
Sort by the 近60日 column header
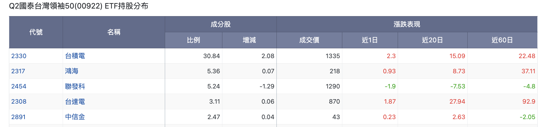(x=502, y=40)
